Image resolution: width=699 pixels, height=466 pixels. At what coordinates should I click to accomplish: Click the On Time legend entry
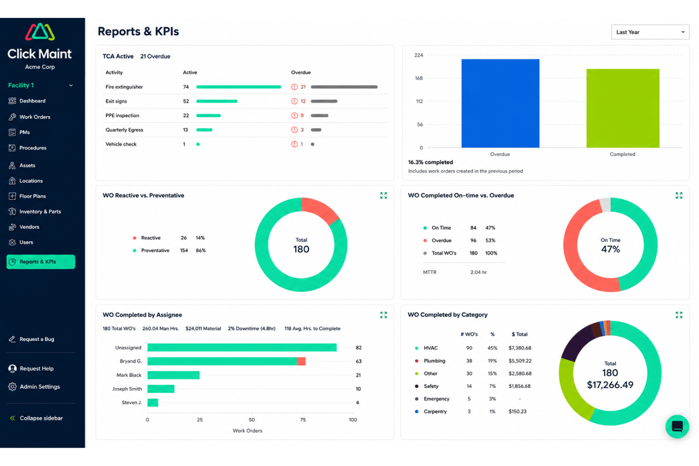tap(459, 228)
